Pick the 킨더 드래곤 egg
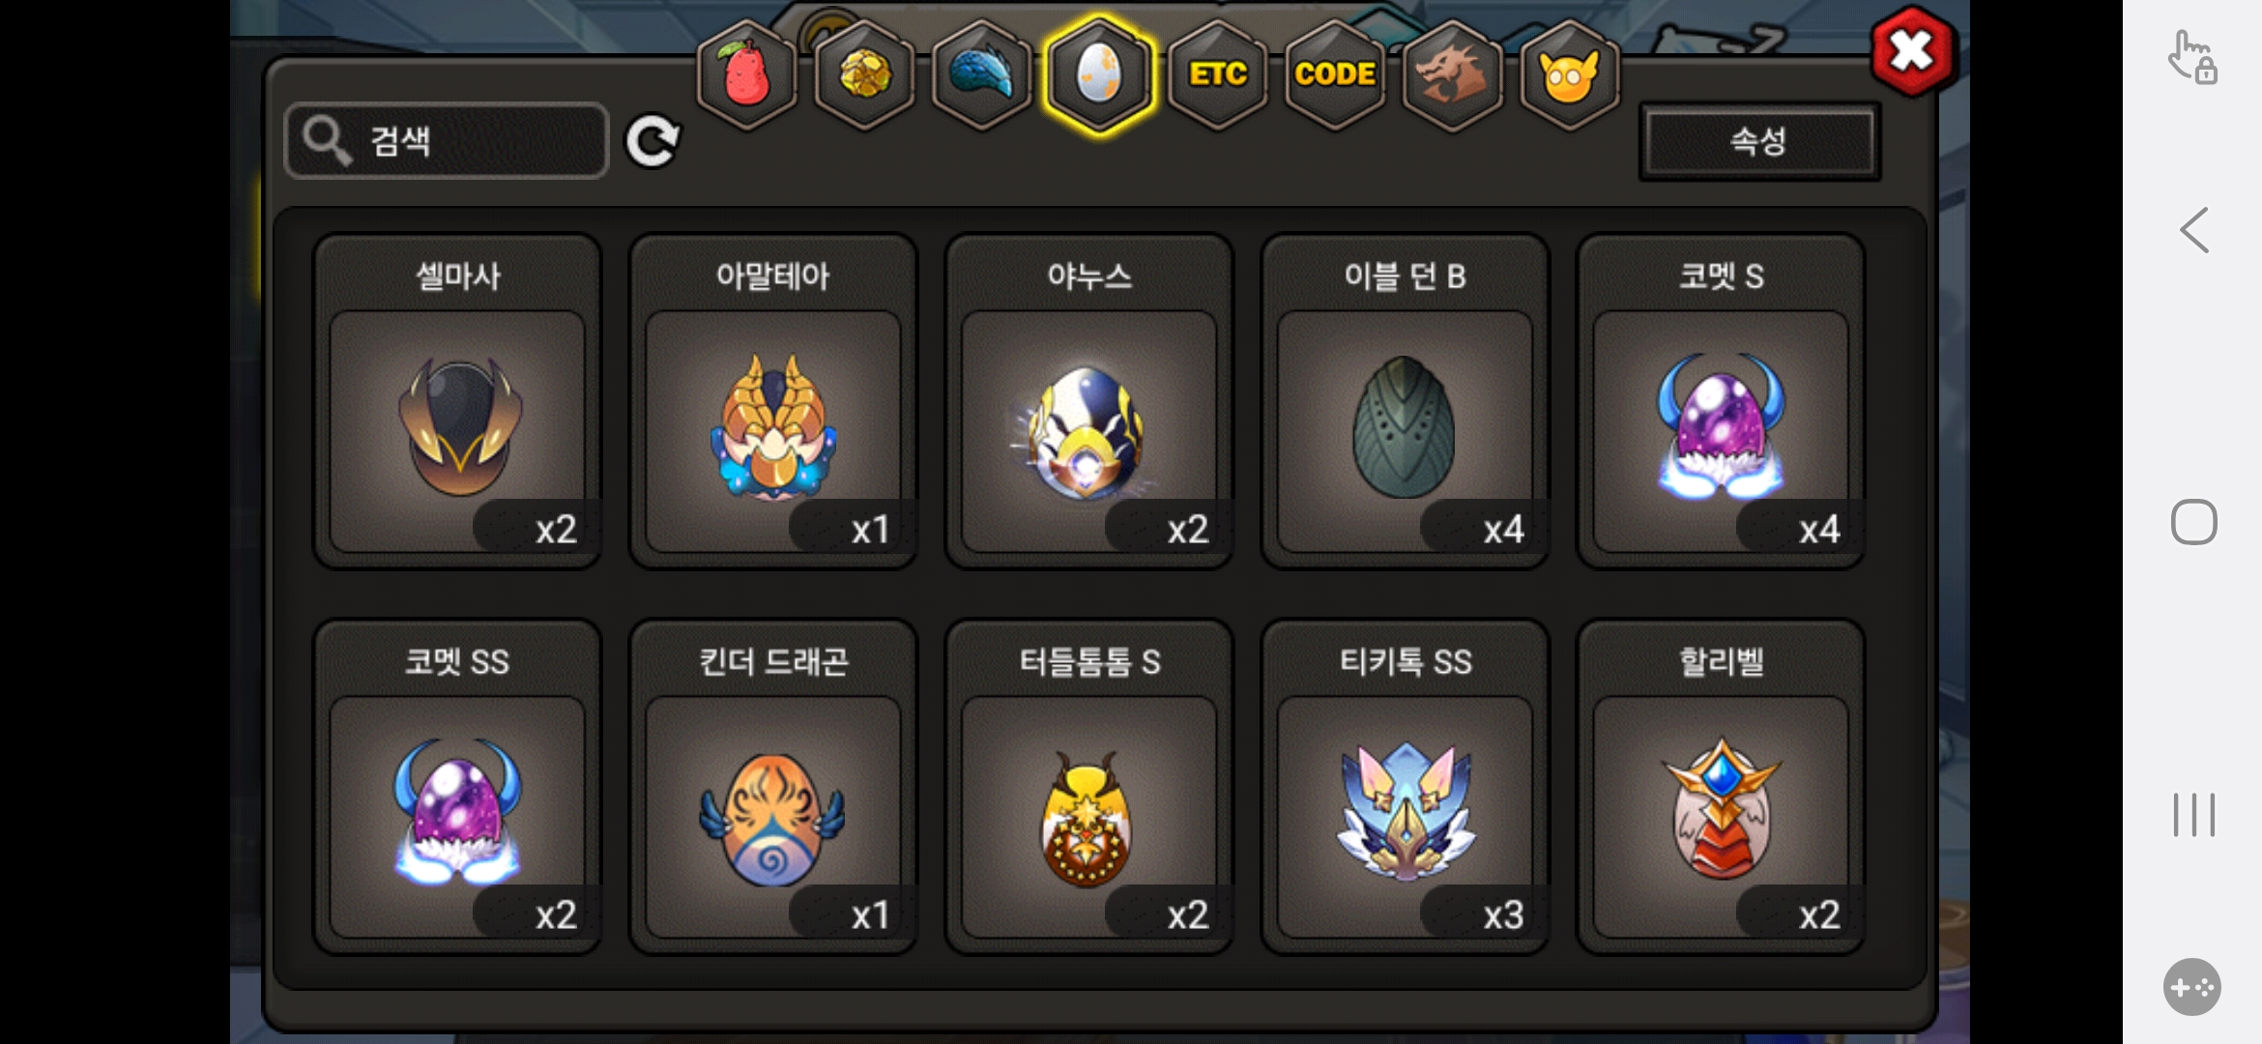This screenshot has height=1044, width=2262. (773, 787)
